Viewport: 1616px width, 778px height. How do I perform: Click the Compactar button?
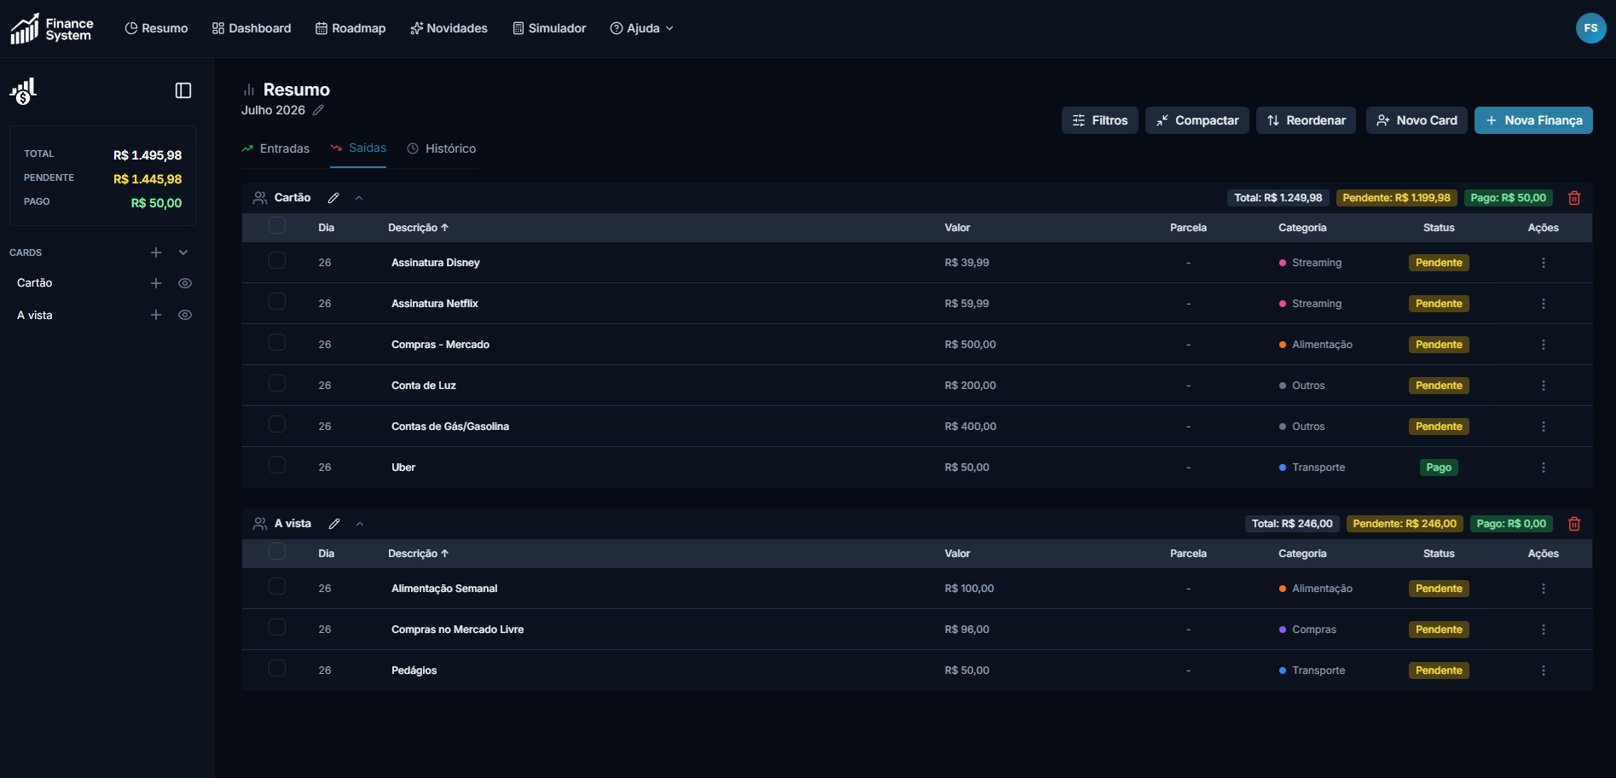(x=1197, y=120)
